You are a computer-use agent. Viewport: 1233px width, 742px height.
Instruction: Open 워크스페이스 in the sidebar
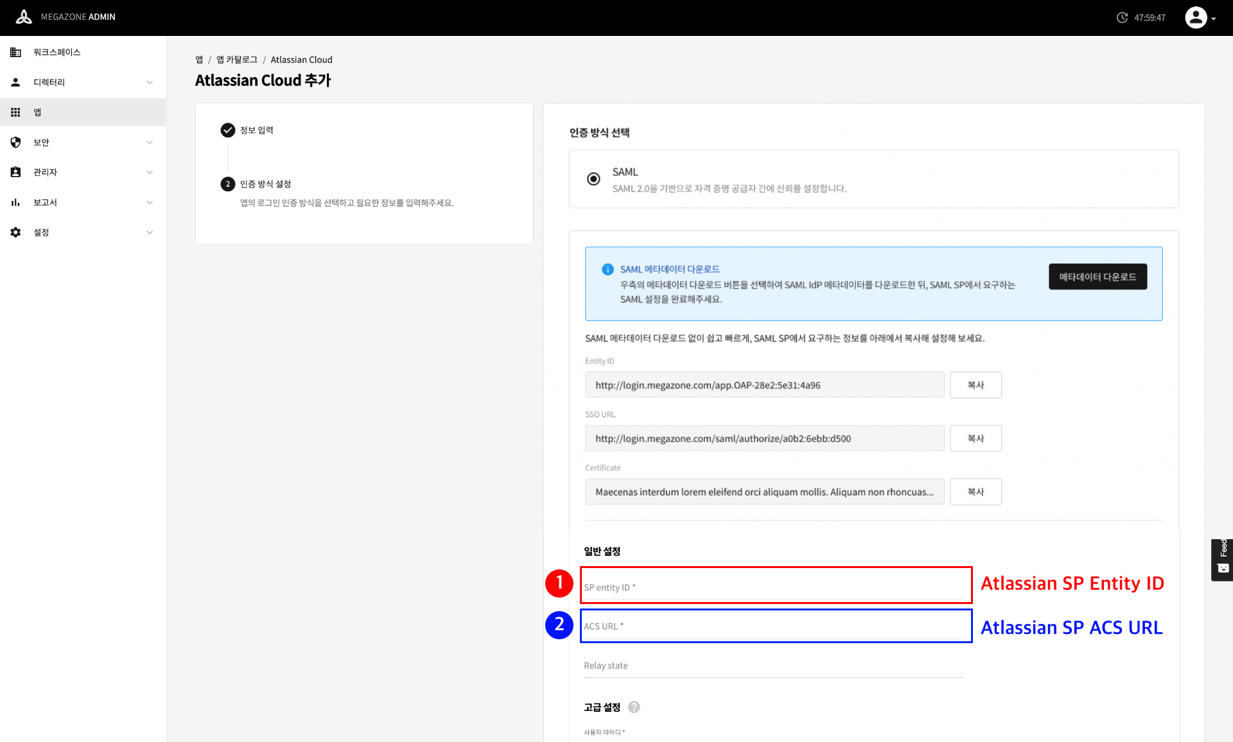pos(83,52)
